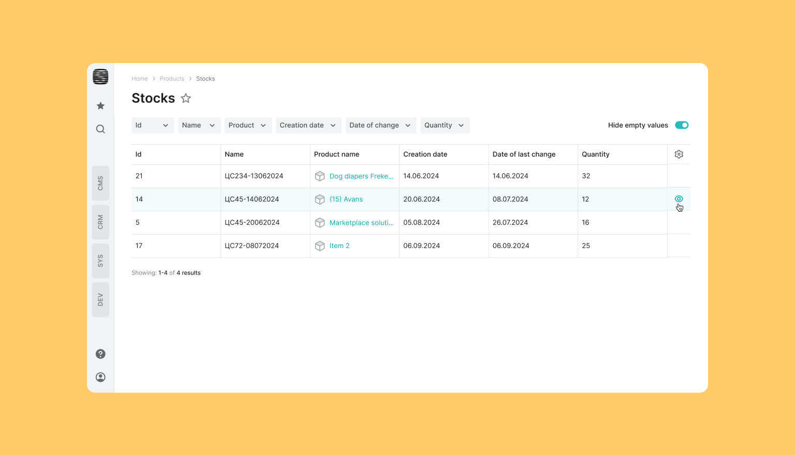Screen dimensions: 795x455
Task: Open Date of change filter dropdown
Action: click(381, 125)
